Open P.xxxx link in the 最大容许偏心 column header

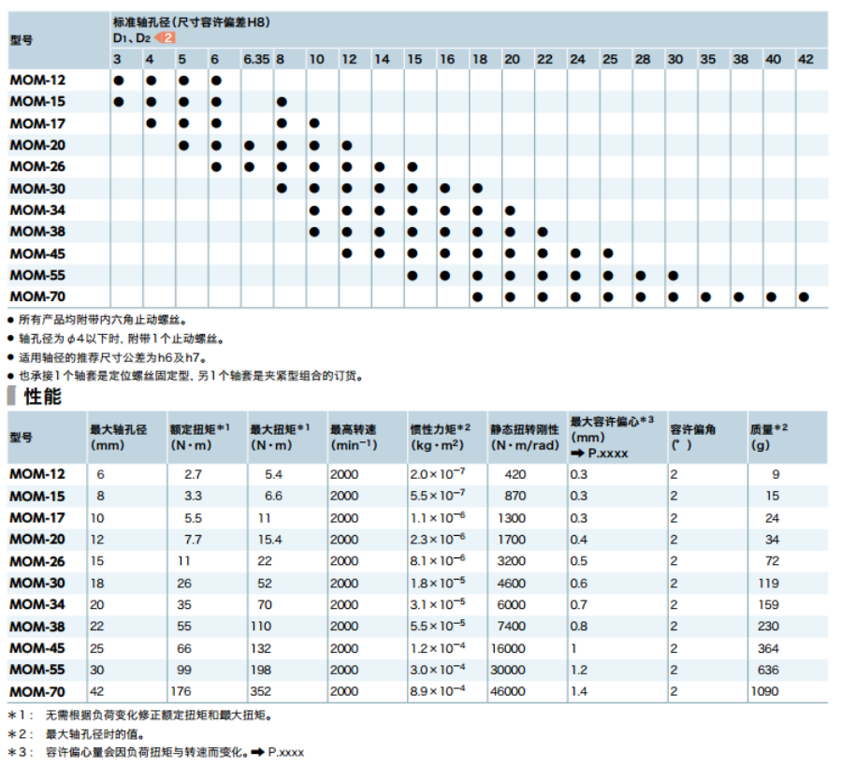(x=608, y=454)
